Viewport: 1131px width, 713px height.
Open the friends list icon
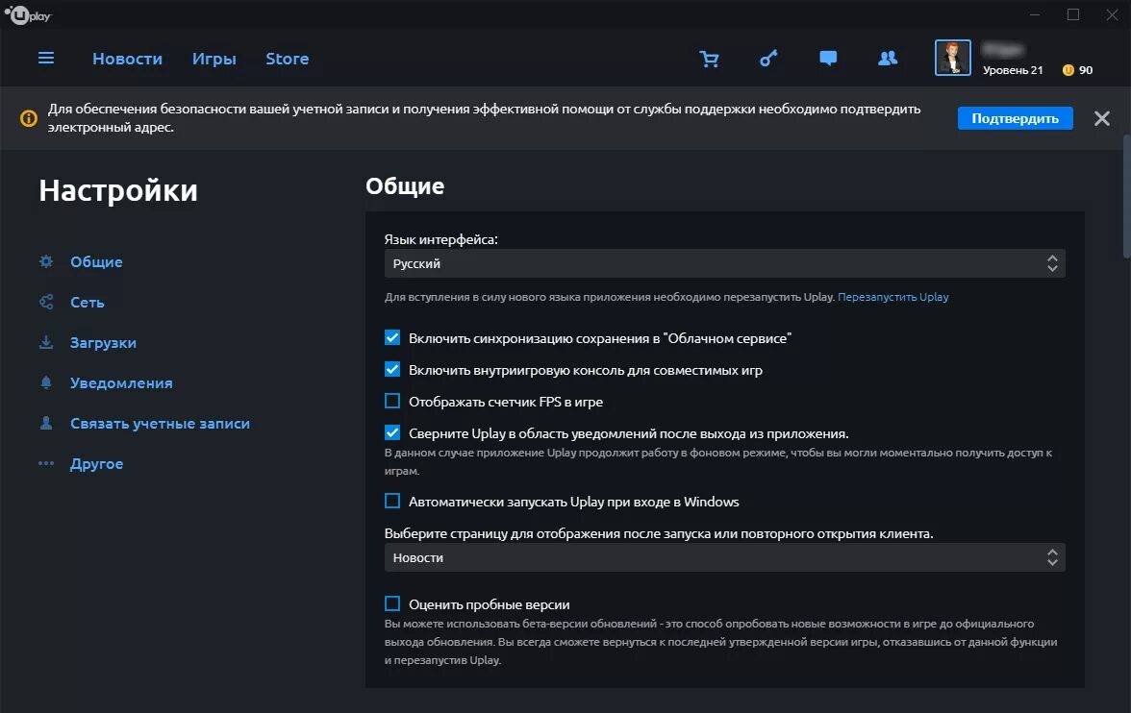point(887,59)
